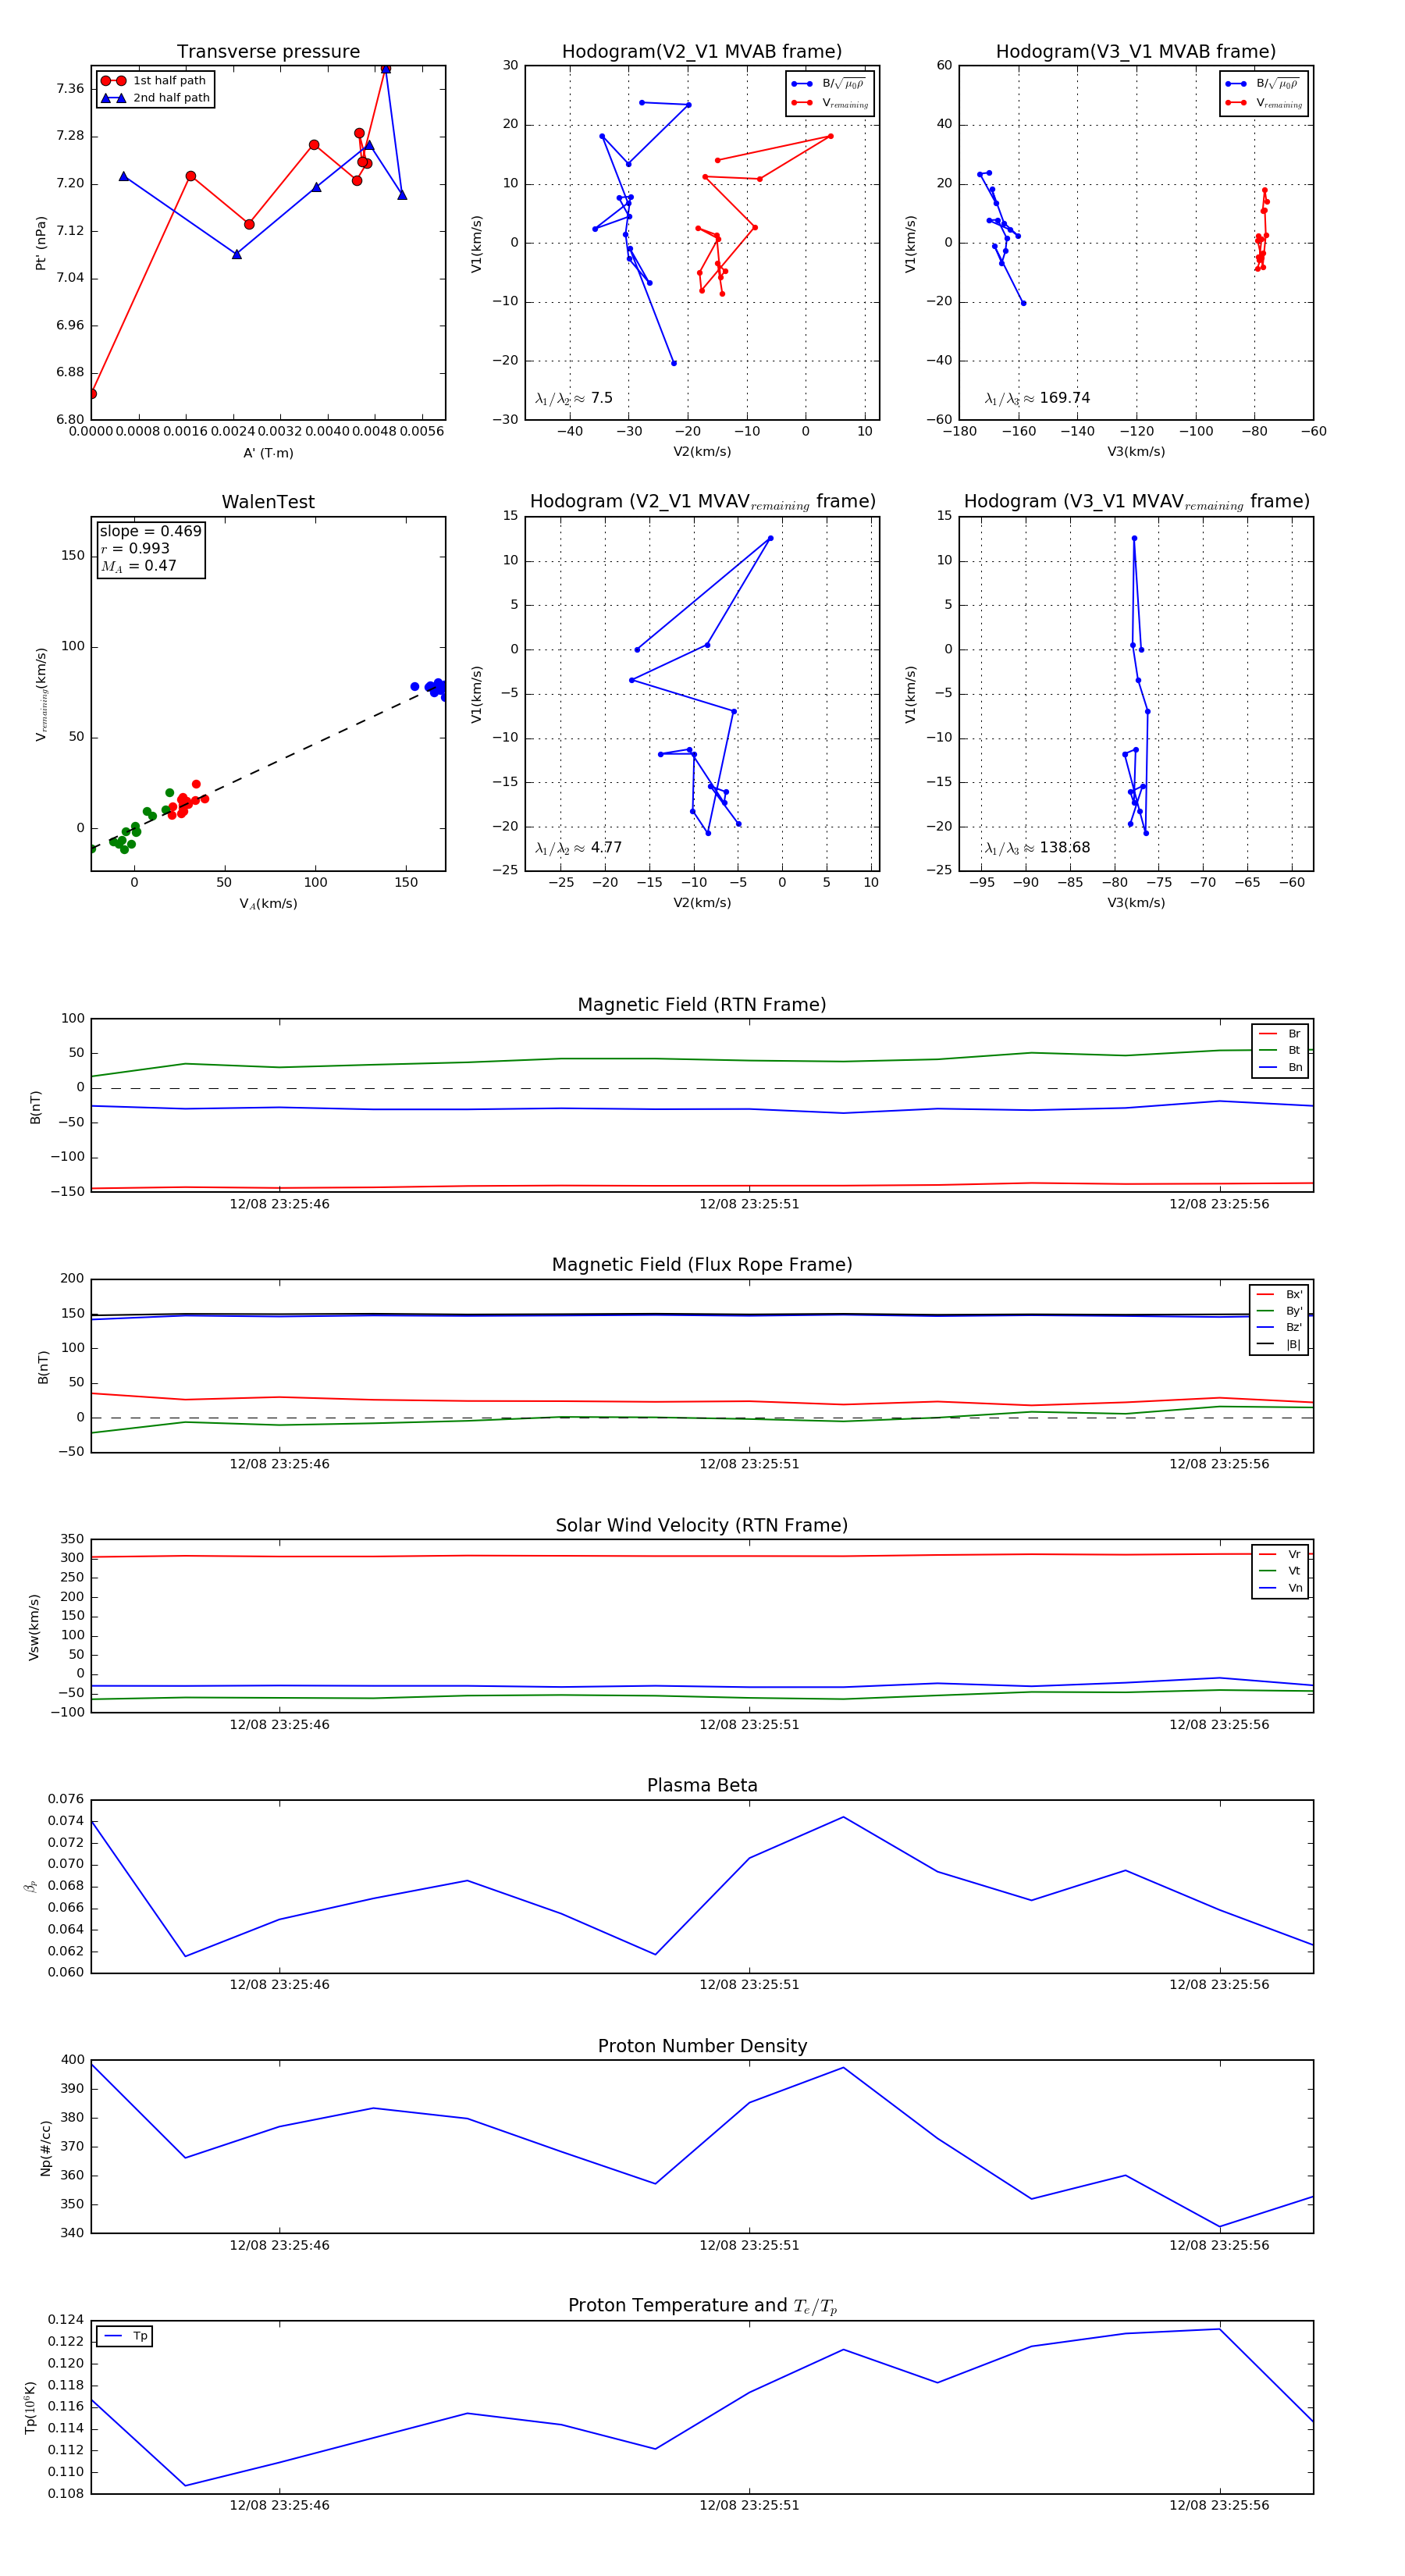The height and width of the screenshot is (2576, 1405).
Task: Click the 'Plasma Beta' plot title
Action: pos(702,1785)
